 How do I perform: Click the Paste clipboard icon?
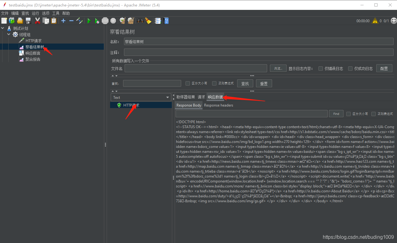coord(54,21)
